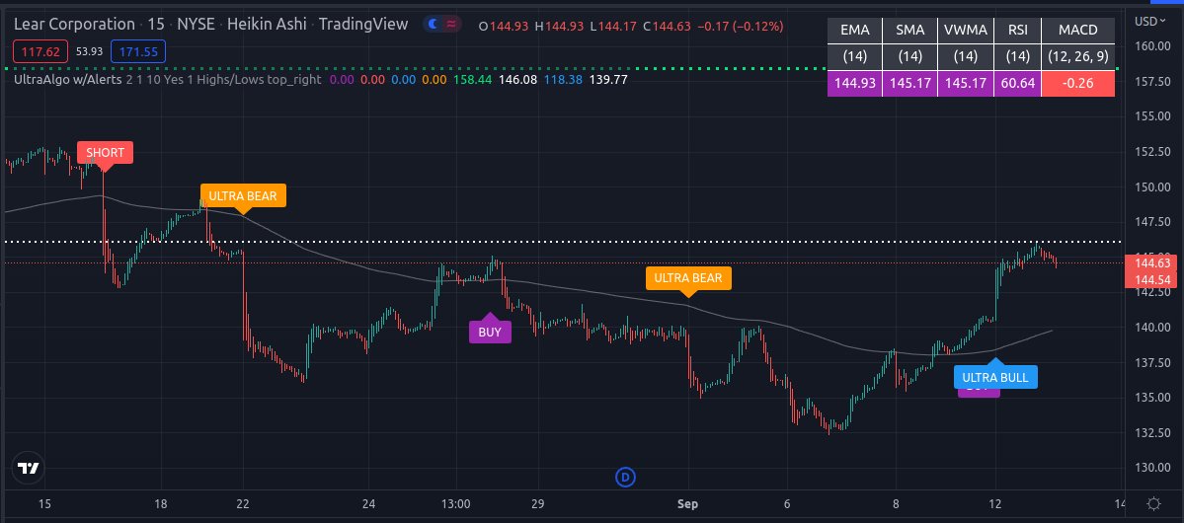Click the 144.63 current price axis label

click(1151, 263)
